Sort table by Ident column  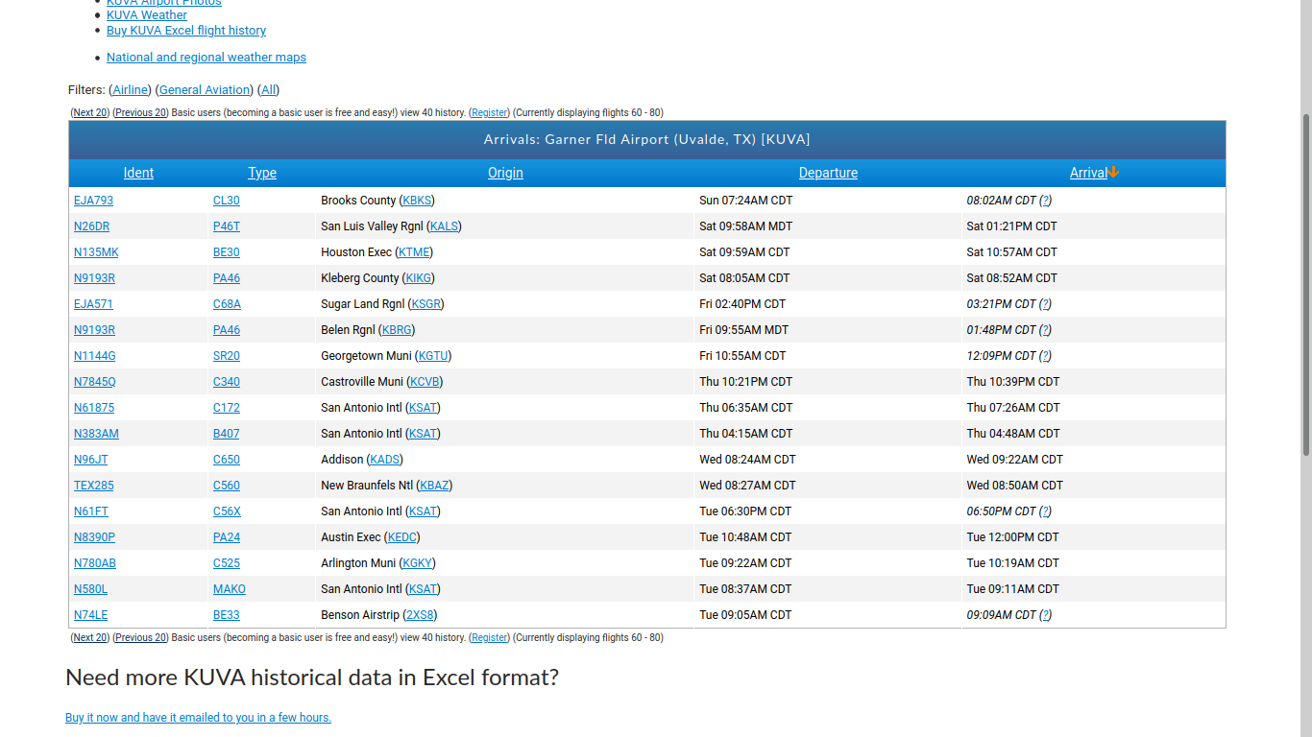point(138,173)
